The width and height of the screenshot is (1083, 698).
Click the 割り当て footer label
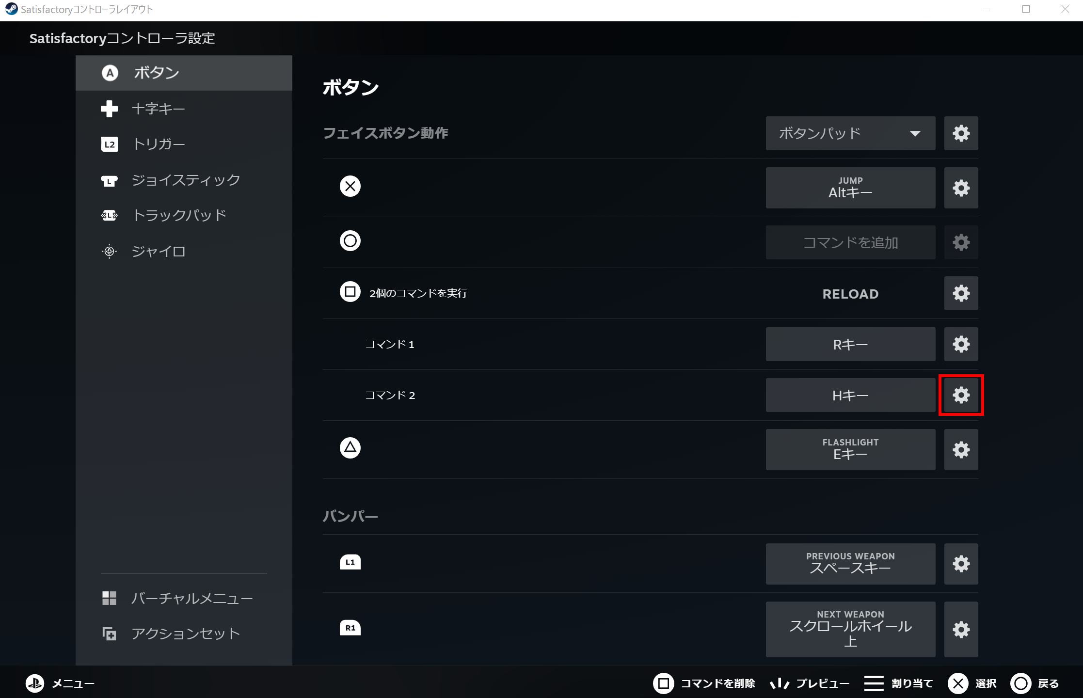pos(912,683)
